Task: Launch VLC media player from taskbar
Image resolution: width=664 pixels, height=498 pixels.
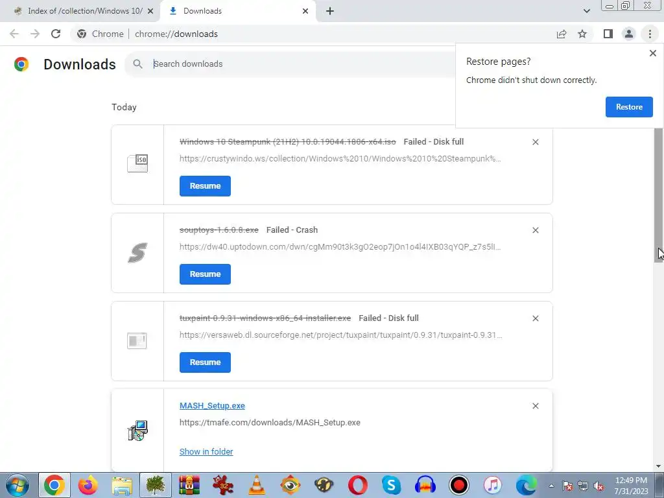Action: [x=257, y=485]
